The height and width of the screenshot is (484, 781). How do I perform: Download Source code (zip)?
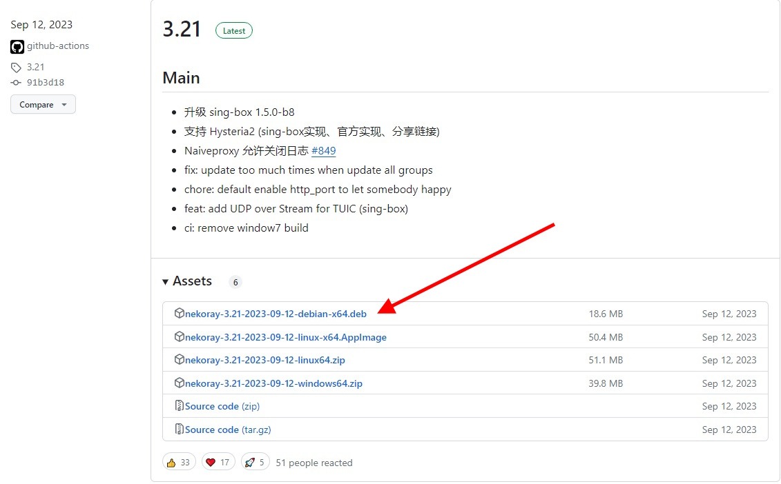(x=222, y=406)
